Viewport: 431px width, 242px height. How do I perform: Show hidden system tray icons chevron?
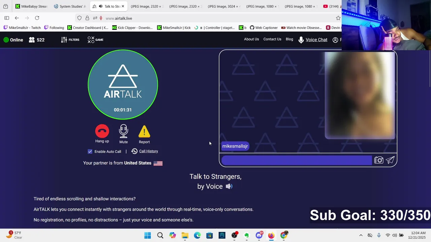click(x=361, y=235)
